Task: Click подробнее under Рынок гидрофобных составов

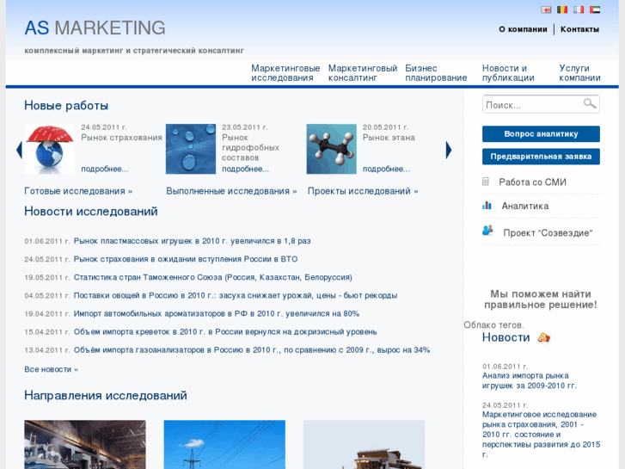Action: point(246,169)
